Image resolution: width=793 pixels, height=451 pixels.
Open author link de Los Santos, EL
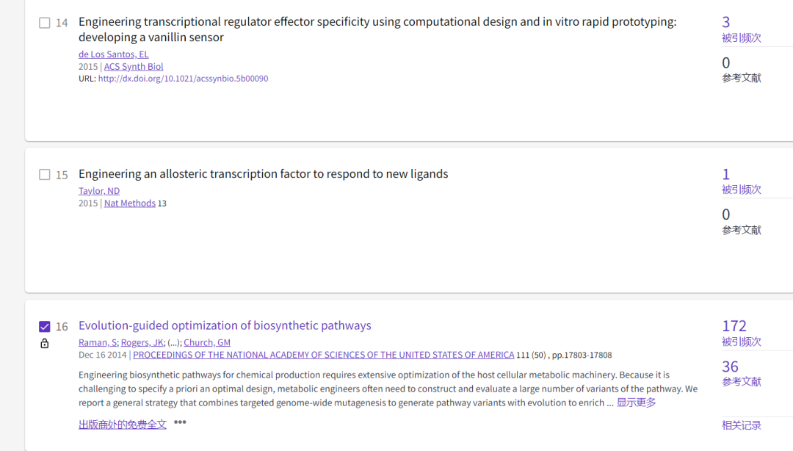pos(113,54)
